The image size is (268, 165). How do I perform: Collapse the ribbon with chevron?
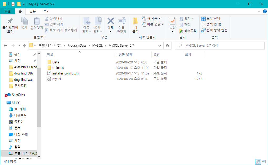pyautogui.click(x=259, y=11)
